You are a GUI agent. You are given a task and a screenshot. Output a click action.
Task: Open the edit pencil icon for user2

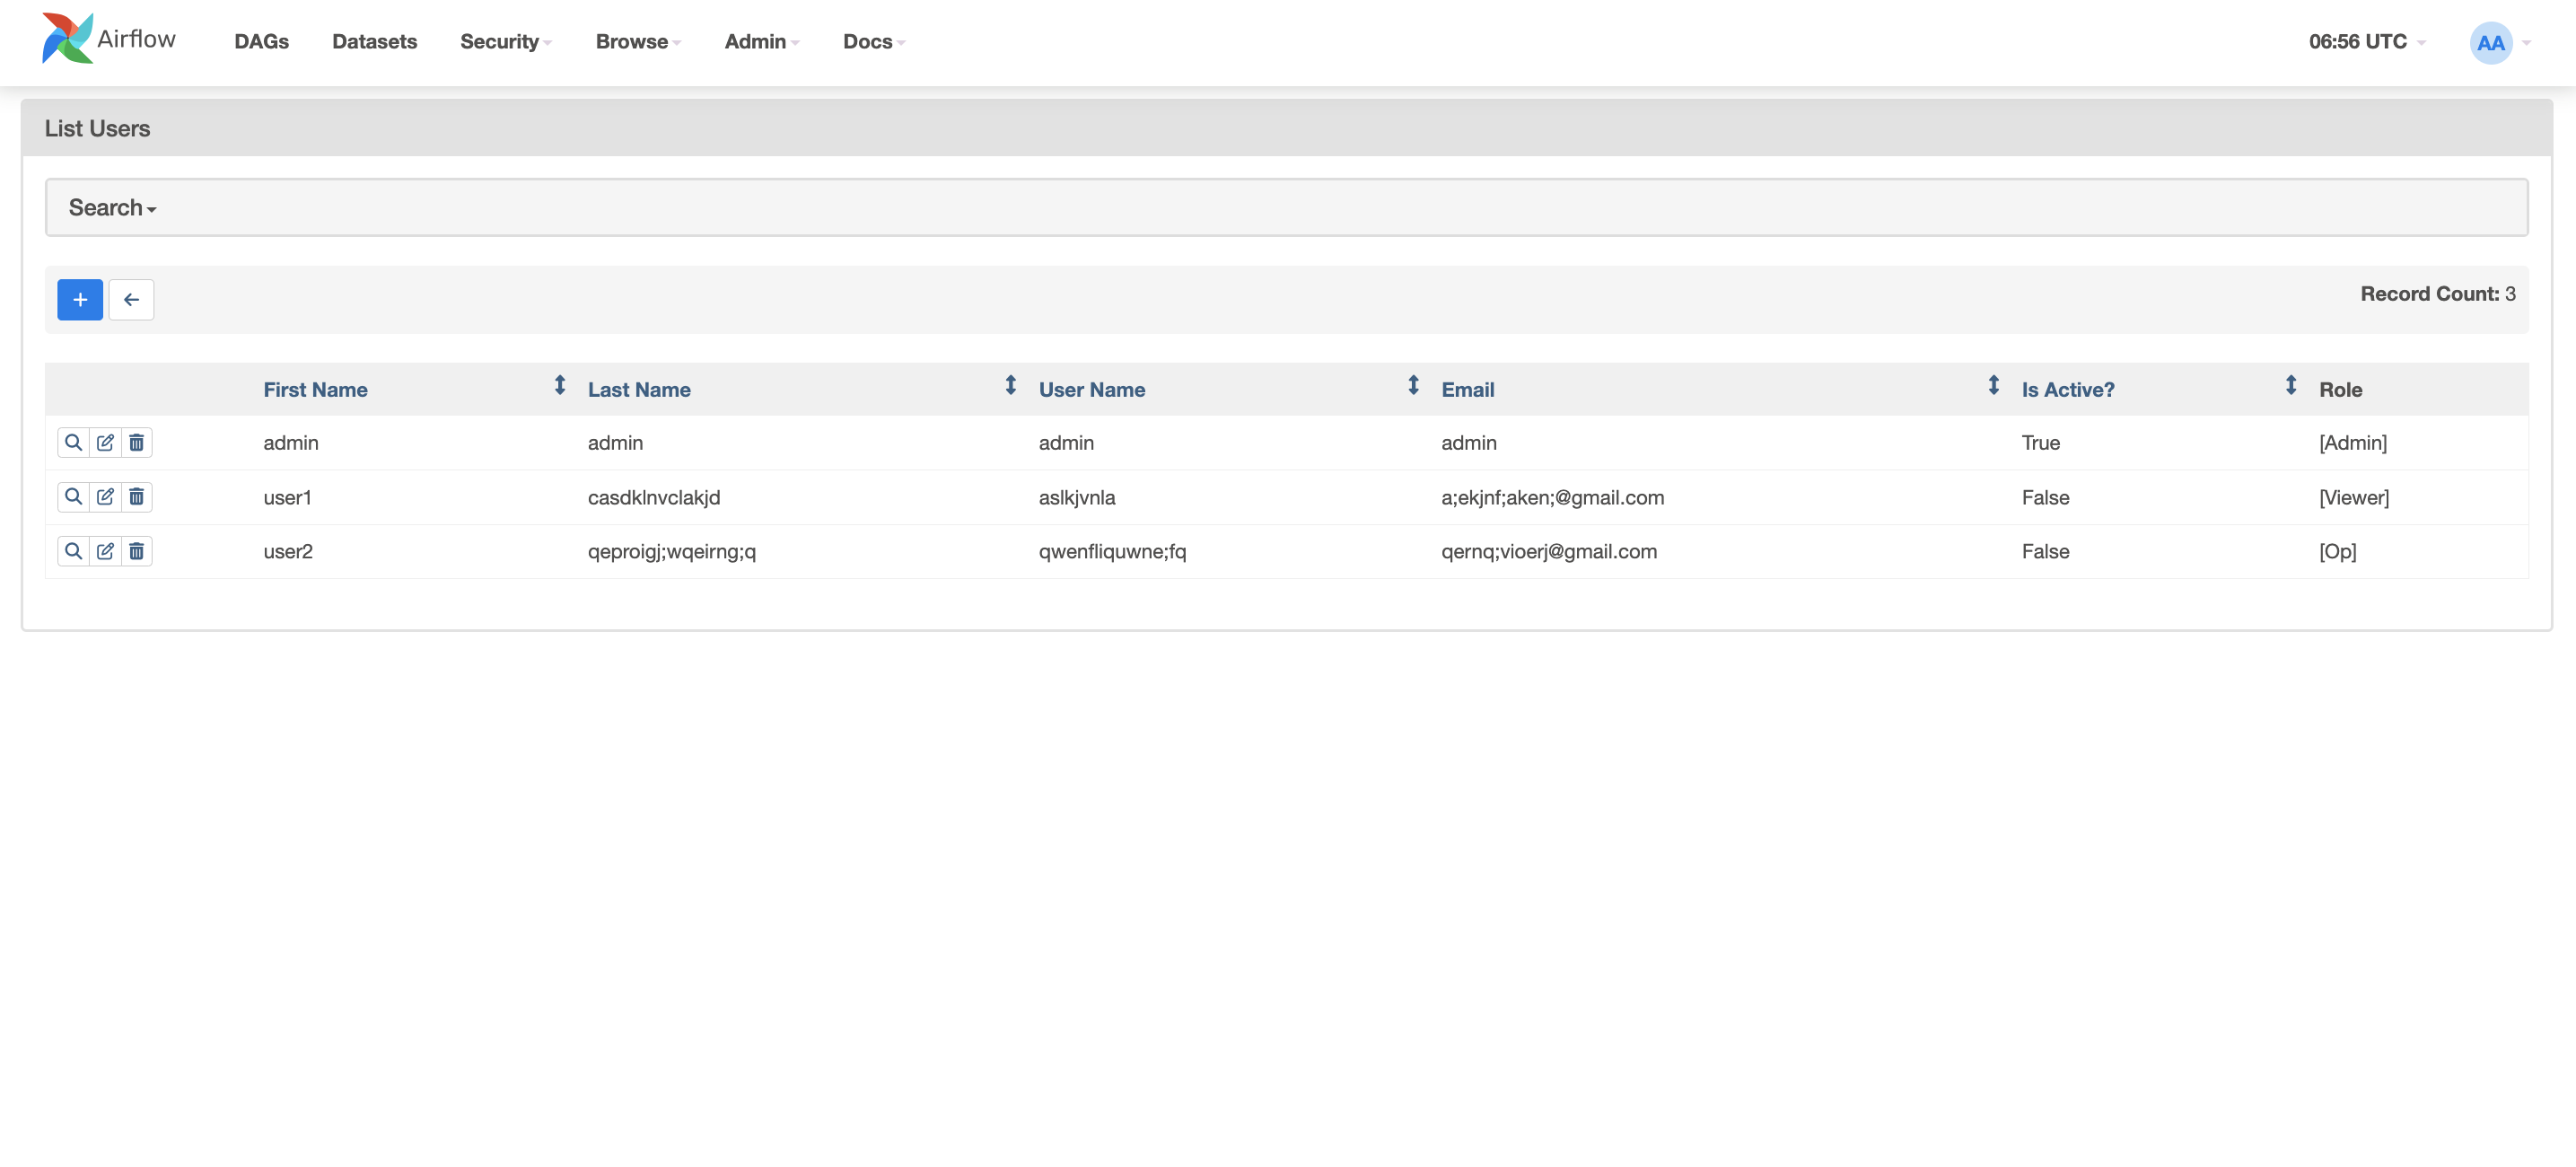click(x=105, y=551)
